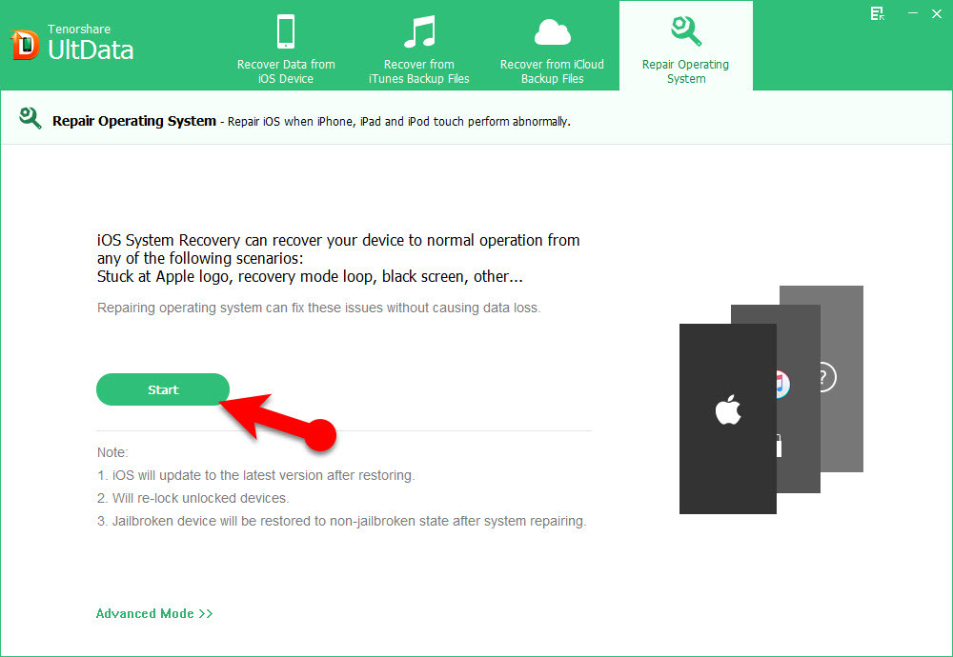Click the wrench repair icon in tab
Viewport: 953px width, 657px height.
pyautogui.click(x=686, y=31)
